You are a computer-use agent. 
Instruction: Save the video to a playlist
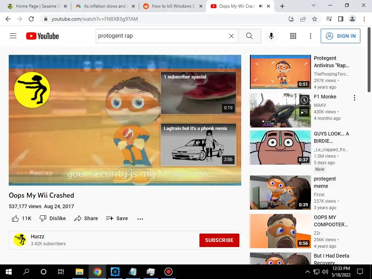point(117,218)
